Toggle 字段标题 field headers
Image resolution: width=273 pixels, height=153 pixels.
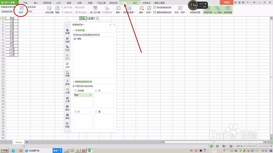pyautogui.click(x=228, y=10)
